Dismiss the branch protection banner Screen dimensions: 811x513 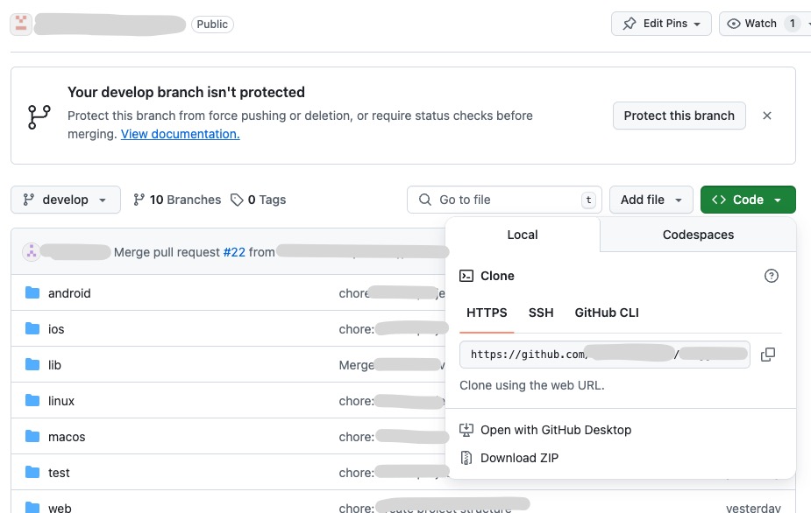767,116
